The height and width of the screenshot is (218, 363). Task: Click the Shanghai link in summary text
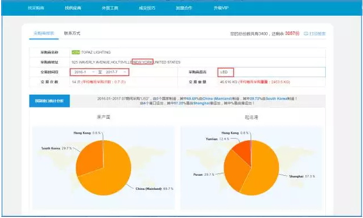coord(202,103)
